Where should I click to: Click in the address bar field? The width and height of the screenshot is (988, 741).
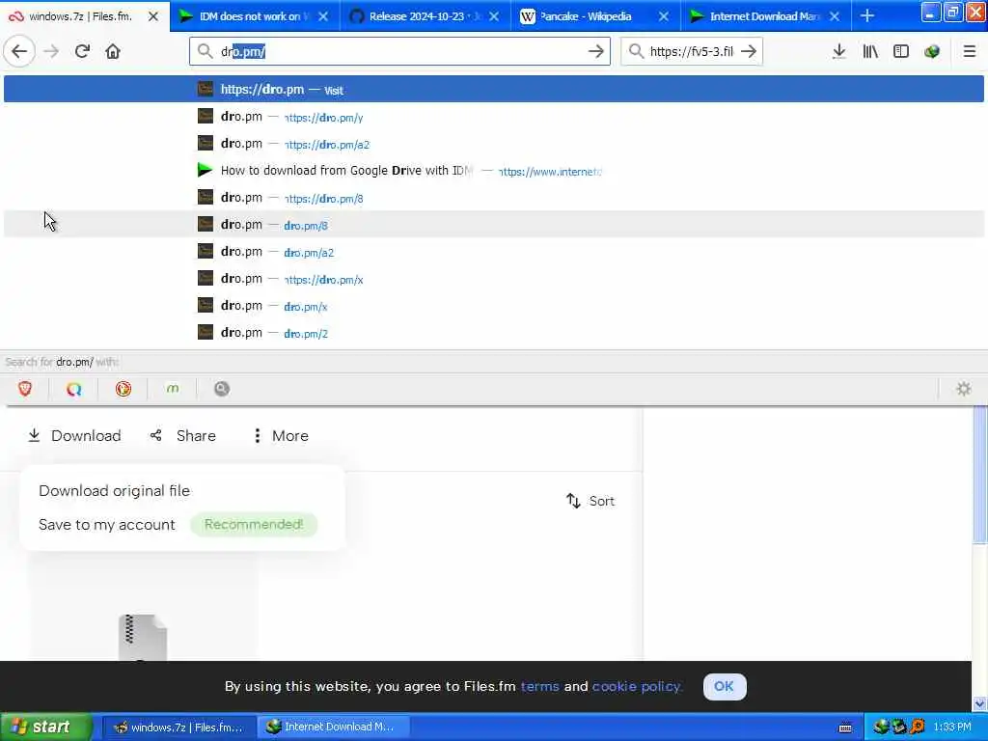click(x=399, y=52)
